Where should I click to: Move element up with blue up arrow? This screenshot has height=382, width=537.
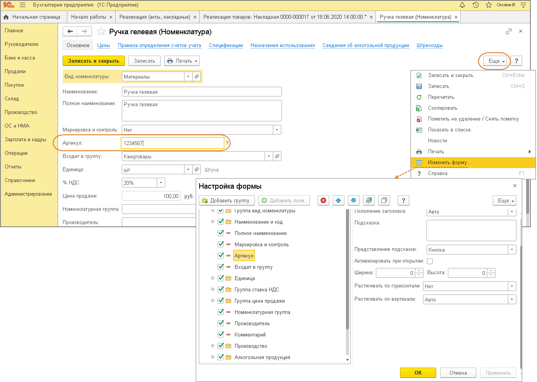(x=339, y=200)
